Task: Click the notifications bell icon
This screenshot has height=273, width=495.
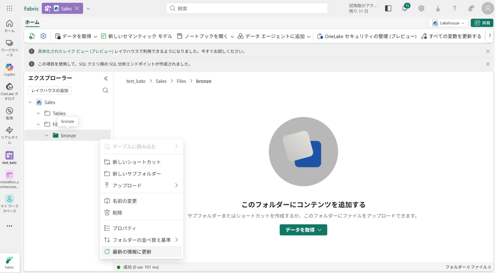Action: coord(405,8)
